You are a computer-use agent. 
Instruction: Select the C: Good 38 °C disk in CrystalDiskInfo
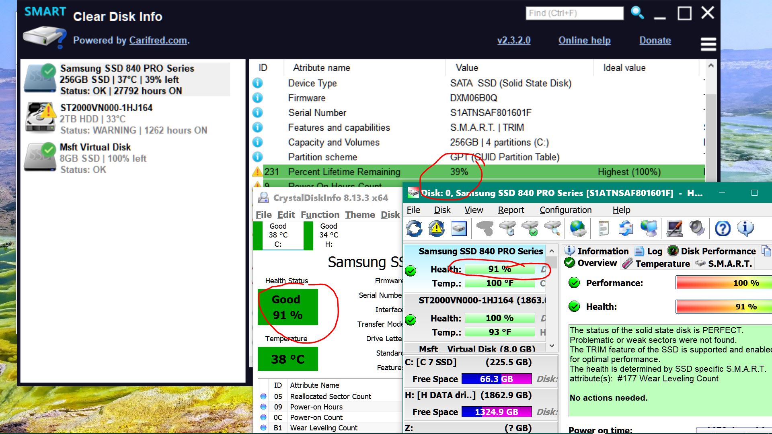point(278,235)
